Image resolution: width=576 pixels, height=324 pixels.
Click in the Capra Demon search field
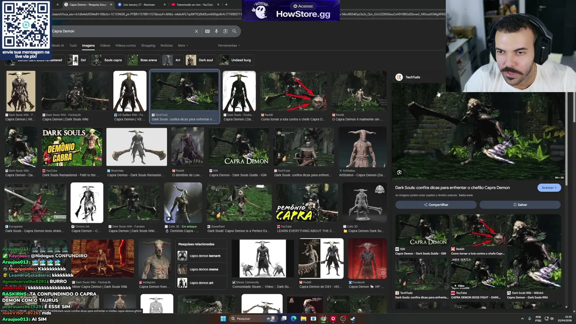[x=121, y=31]
